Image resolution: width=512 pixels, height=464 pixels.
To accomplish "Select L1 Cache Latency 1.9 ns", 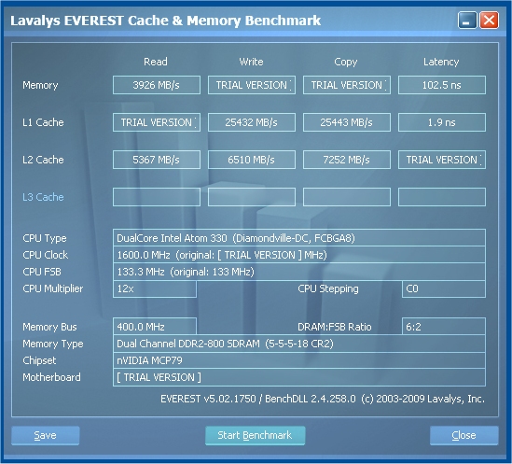I will coord(442,122).
